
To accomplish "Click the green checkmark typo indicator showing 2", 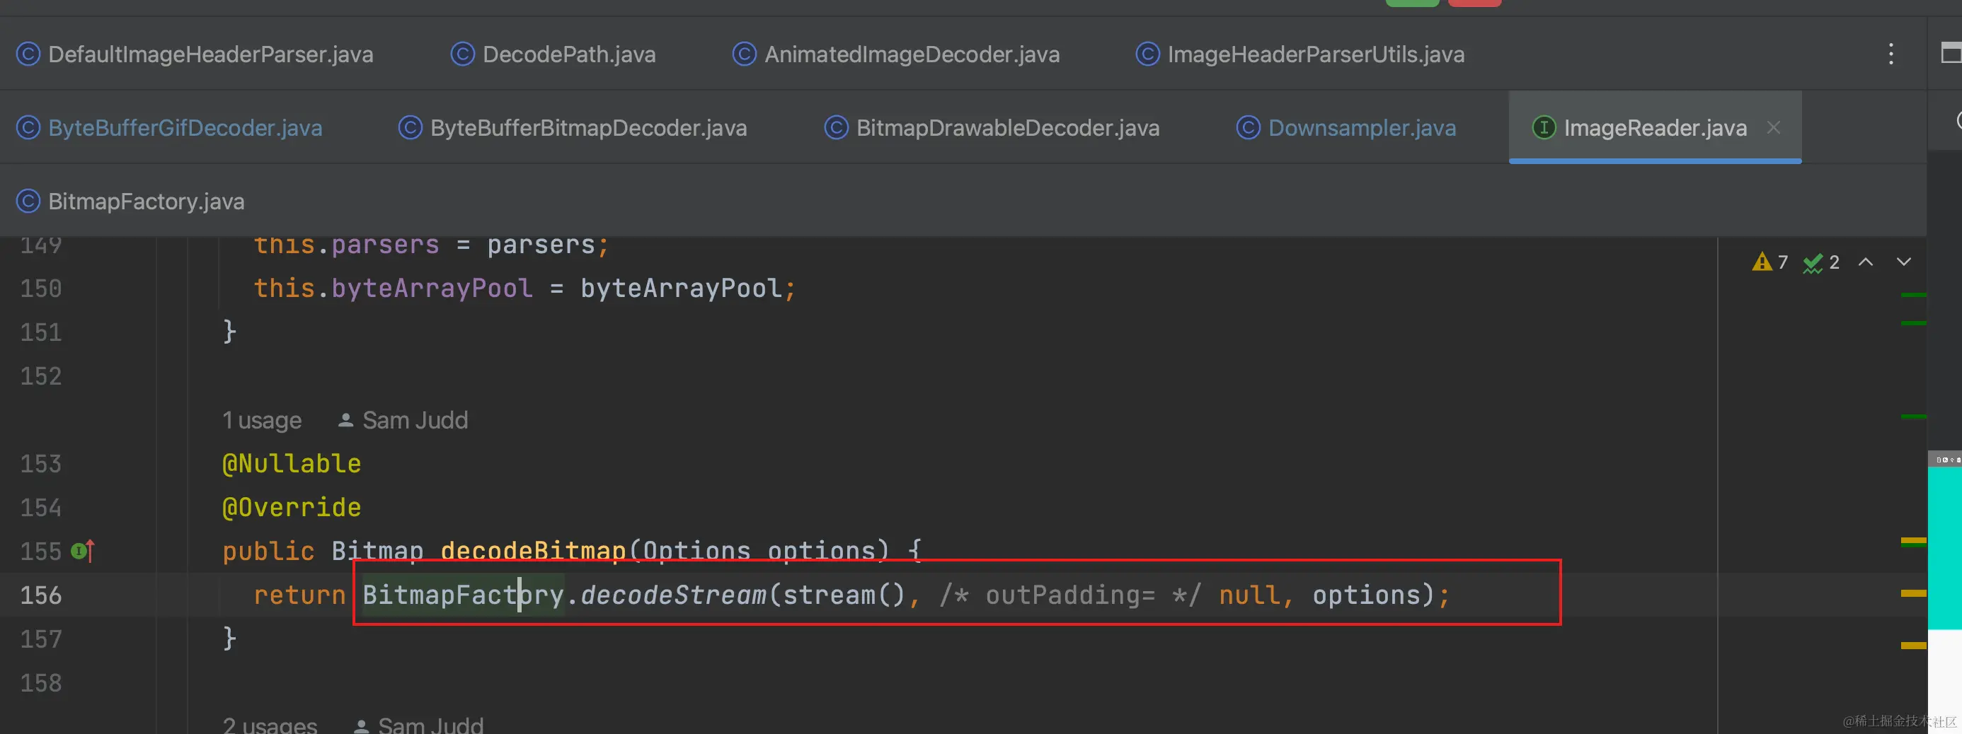I will pos(1821,262).
